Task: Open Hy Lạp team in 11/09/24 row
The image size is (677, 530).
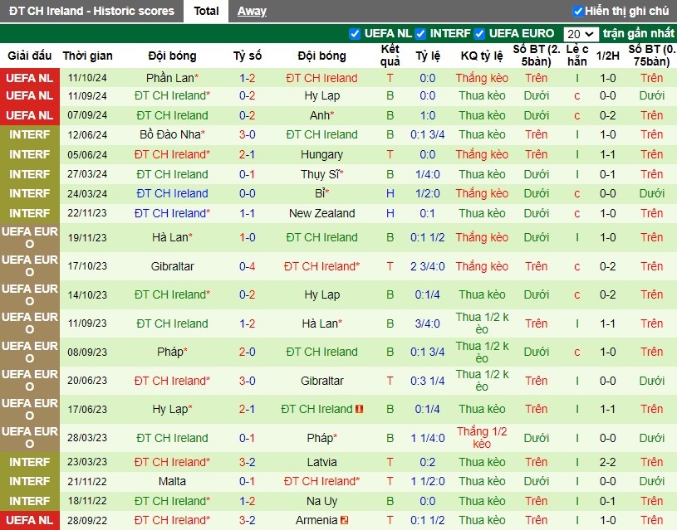Action: [x=322, y=95]
